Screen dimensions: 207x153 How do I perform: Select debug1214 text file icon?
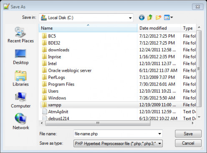click(x=45, y=118)
